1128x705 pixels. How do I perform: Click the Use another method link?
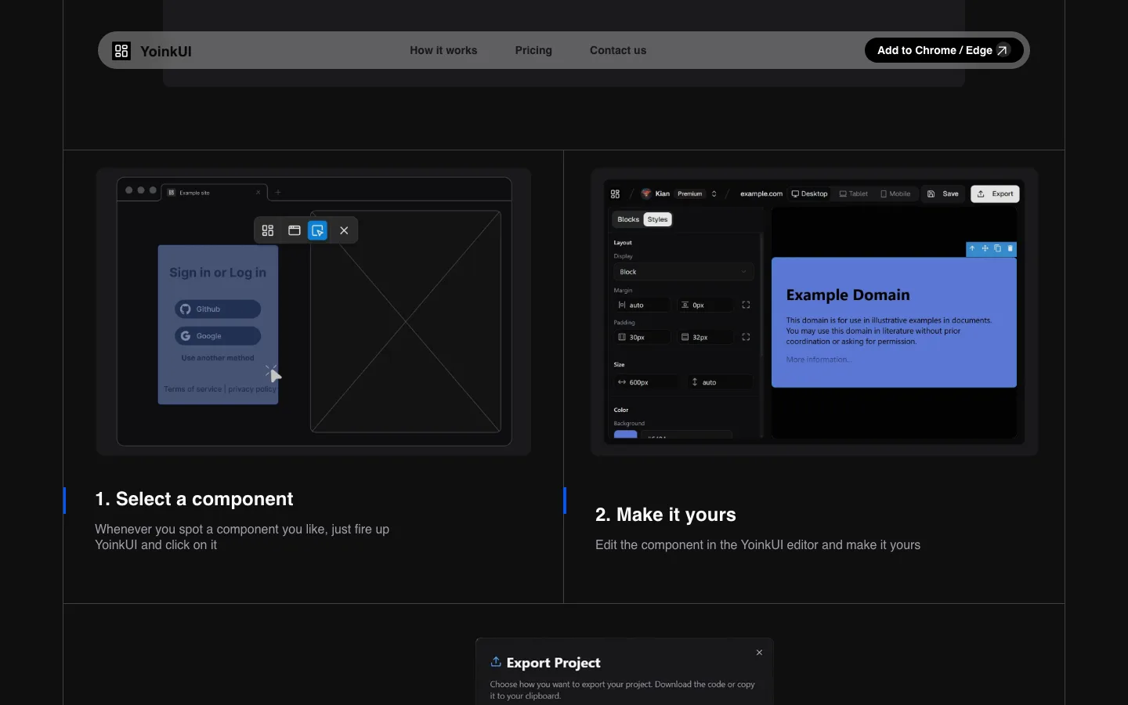click(218, 358)
